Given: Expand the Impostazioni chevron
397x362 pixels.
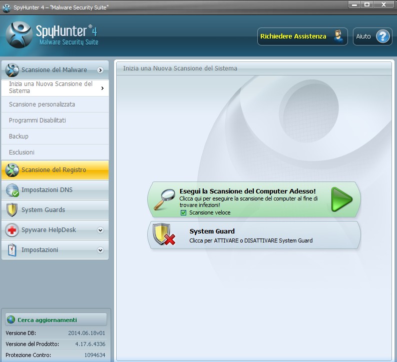Looking at the screenshot, I should (x=101, y=250).
